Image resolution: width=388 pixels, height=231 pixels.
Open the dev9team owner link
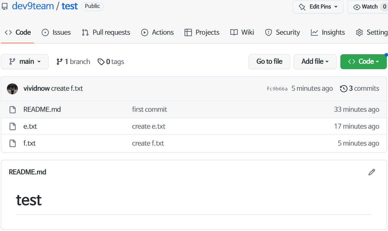pyautogui.click(x=33, y=6)
